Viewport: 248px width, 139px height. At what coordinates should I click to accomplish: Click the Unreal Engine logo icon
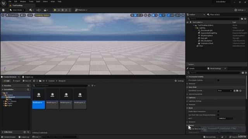coord(3,3)
